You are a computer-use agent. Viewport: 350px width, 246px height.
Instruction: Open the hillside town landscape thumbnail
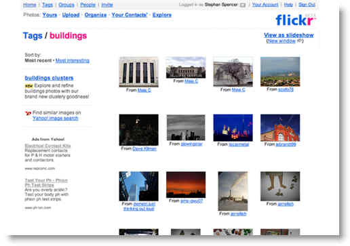click(280, 72)
